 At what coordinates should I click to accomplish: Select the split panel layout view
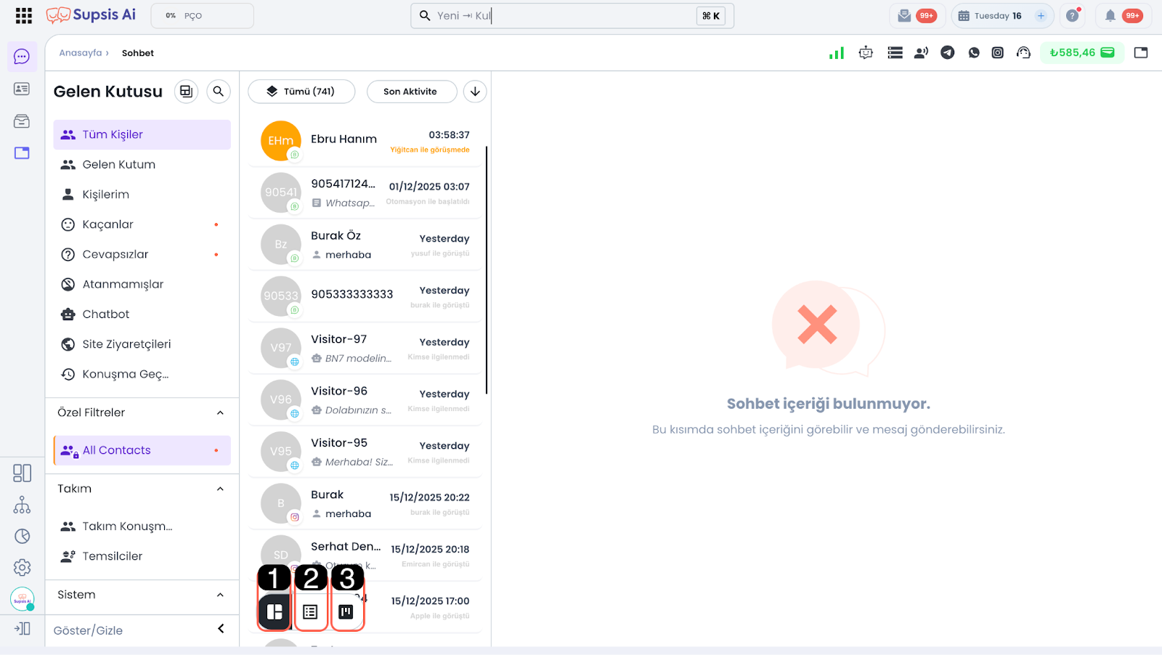coord(275,612)
